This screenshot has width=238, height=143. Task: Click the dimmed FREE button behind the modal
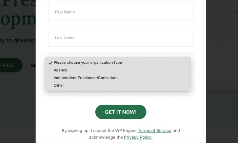click(10, 65)
